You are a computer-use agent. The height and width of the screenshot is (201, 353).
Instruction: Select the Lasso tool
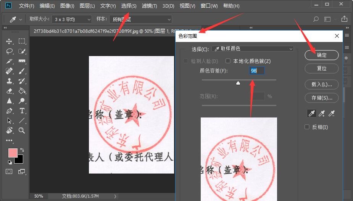(x=9, y=51)
